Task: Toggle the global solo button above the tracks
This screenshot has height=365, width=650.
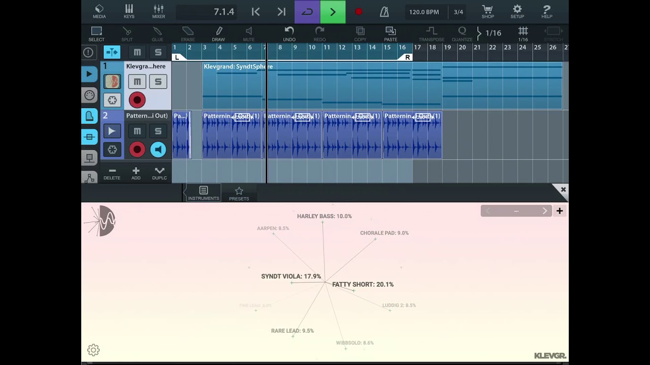Action: point(158,52)
